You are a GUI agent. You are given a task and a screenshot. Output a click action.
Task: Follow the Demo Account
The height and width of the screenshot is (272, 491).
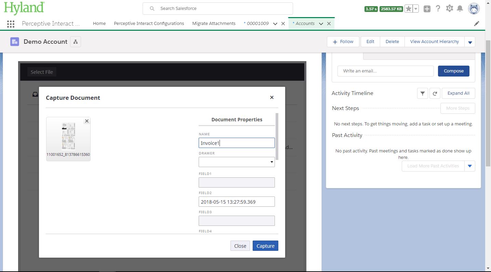[343, 41]
